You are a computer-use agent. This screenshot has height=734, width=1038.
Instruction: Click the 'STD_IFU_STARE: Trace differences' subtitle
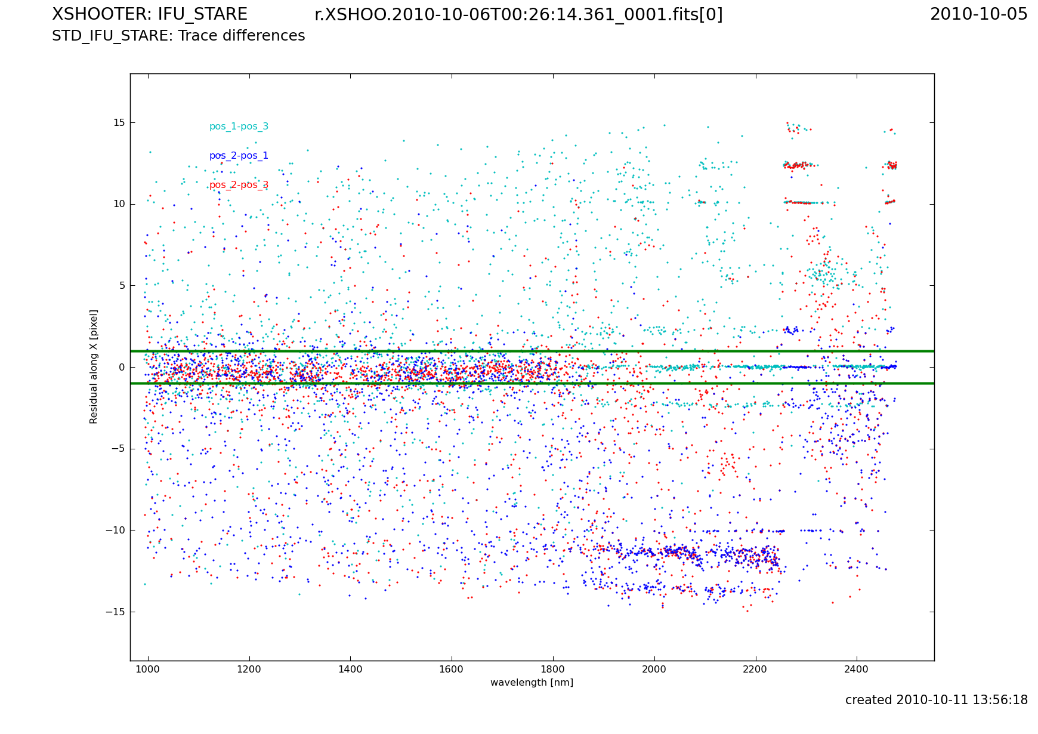pyautogui.click(x=178, y=36)
